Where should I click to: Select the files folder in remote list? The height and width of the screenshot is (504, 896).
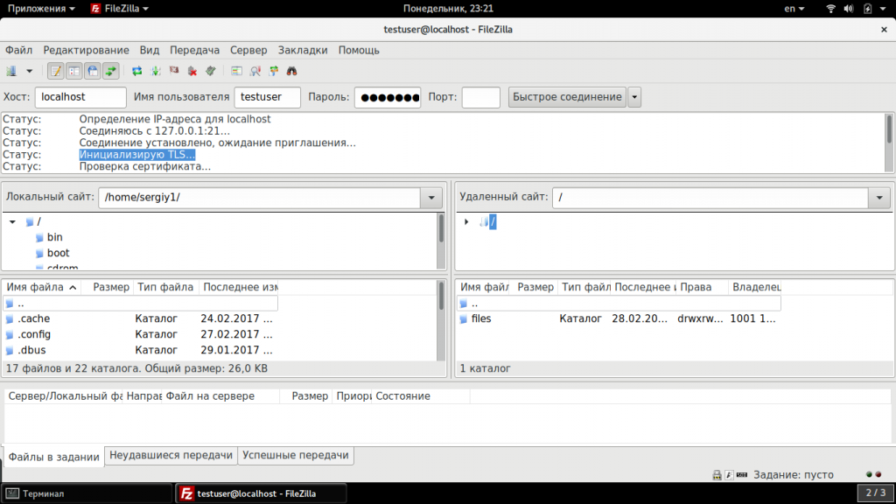point(481,318)
